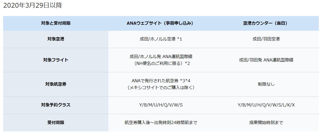Select the 対象空港 row label
Image resolution: width=322 pixels, height=133 pixels.
(x=56, y=39)
